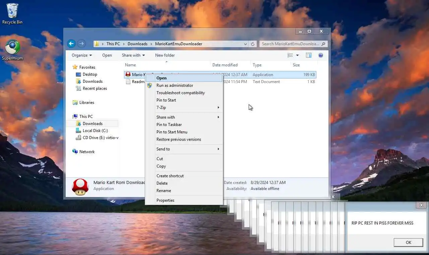The width and height of the screenshot is (429, 255).
Task: Go back using the Explorer back arrow
Action: [x=71, y=44]
